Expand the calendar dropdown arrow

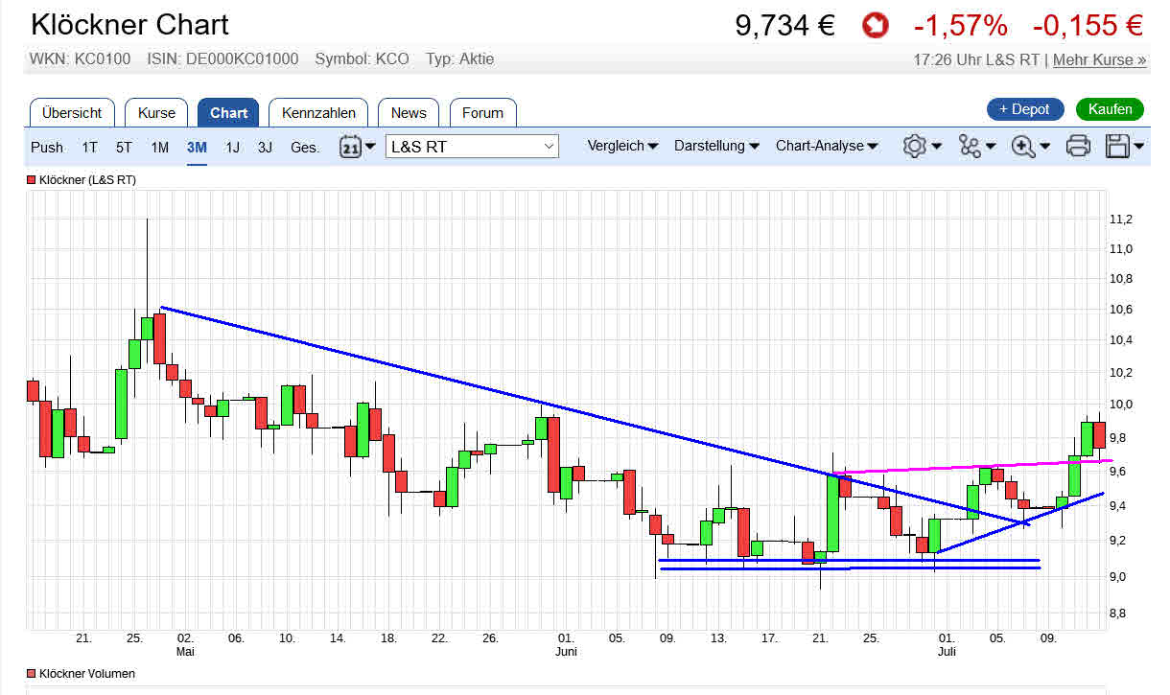(370, 147)
